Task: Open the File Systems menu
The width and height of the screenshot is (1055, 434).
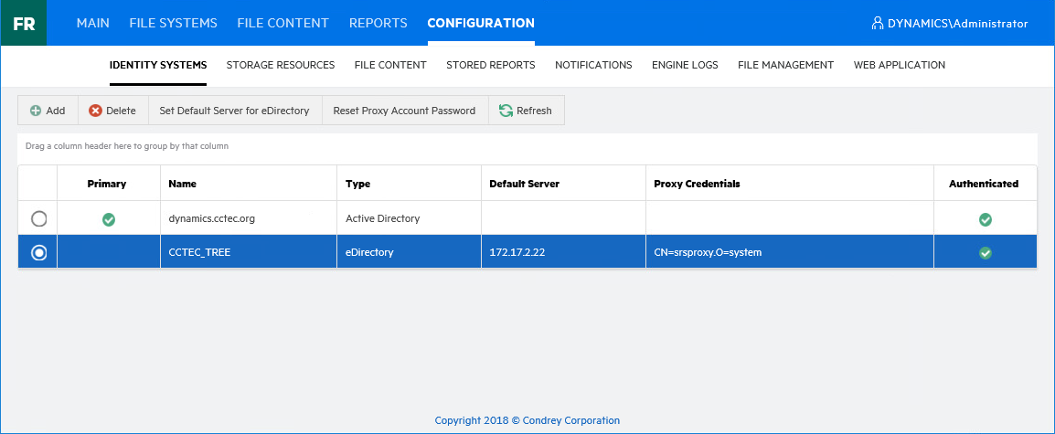Action: pos(173,23)
